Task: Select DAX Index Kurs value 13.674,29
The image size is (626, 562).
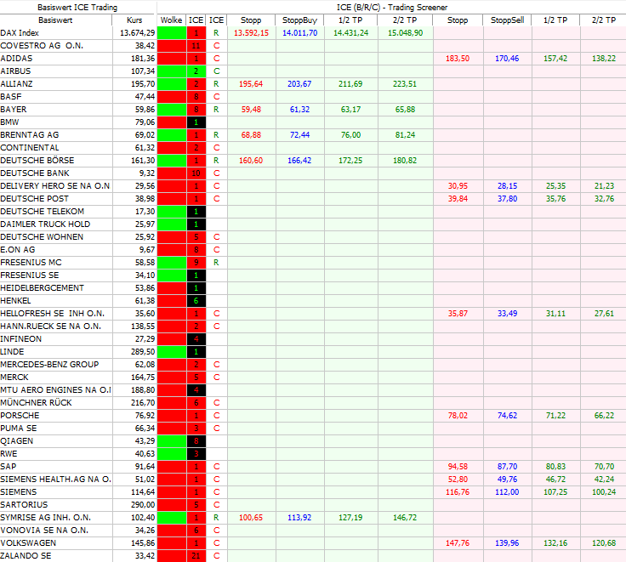Action: pos(137,32)
